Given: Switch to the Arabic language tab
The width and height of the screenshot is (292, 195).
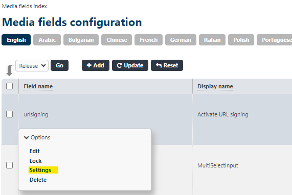Looking at the screenshot, I should [47, 40].
